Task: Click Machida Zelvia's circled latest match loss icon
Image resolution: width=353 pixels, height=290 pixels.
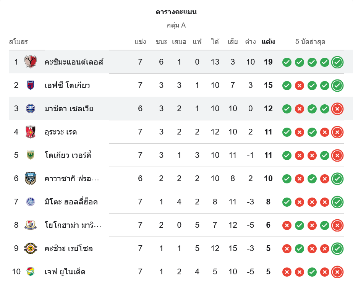Action: pyautogui.click(x=337, y=109)
